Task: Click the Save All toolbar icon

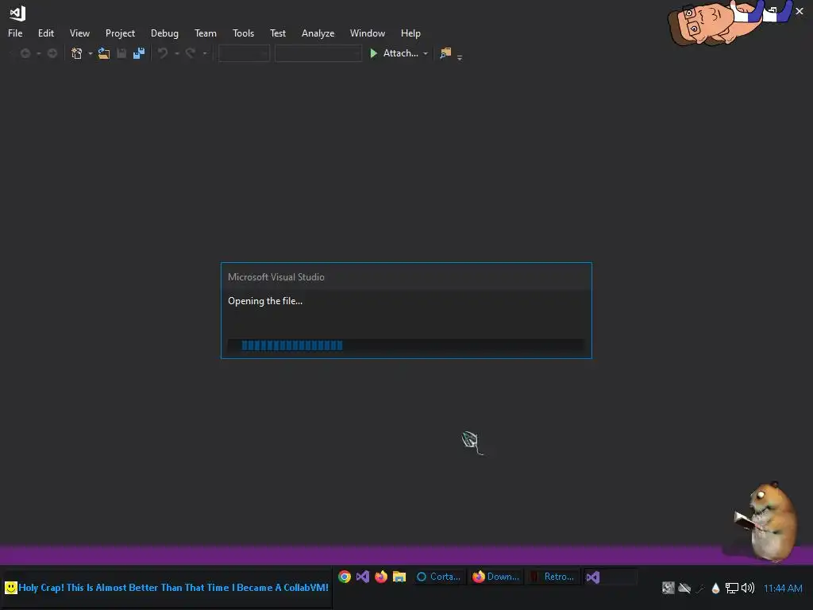Action: [x=138, y=53]
